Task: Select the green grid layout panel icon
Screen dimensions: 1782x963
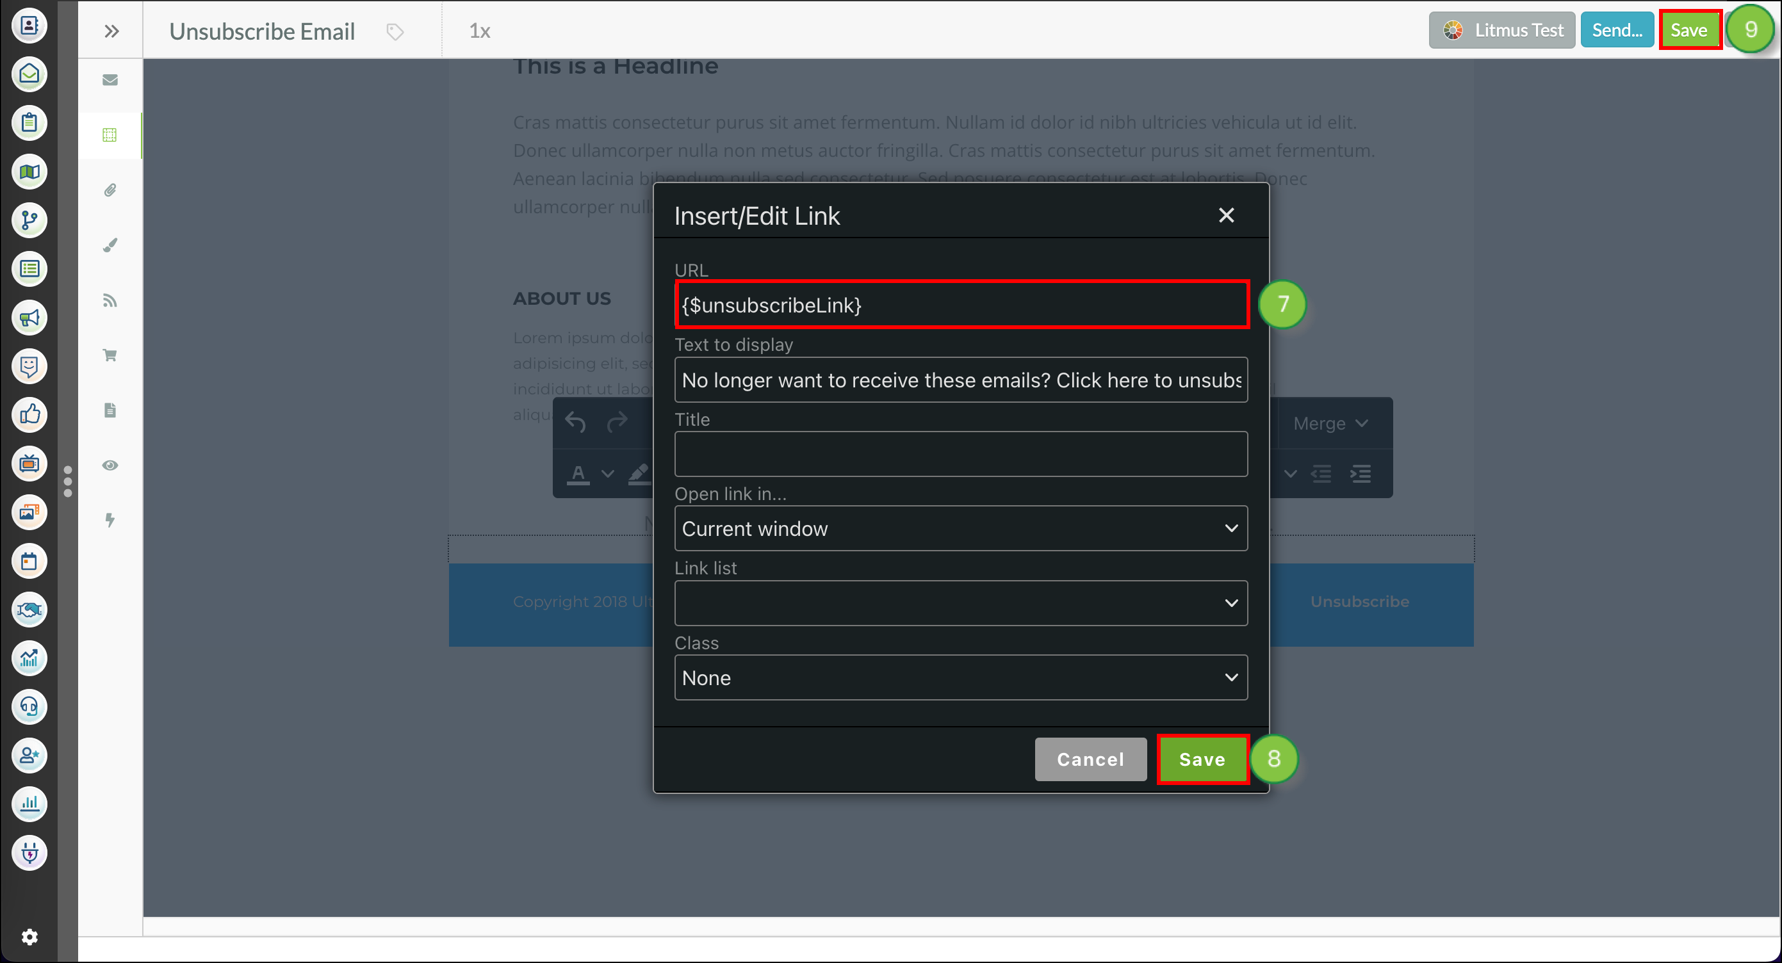Action: click(x=110, y=135)
